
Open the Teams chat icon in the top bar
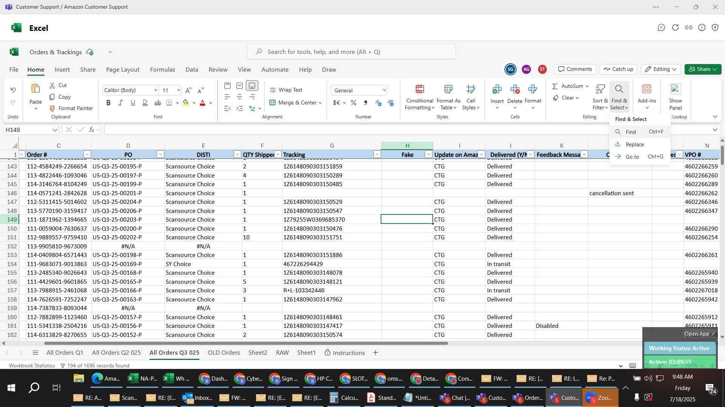click(661, 28)
